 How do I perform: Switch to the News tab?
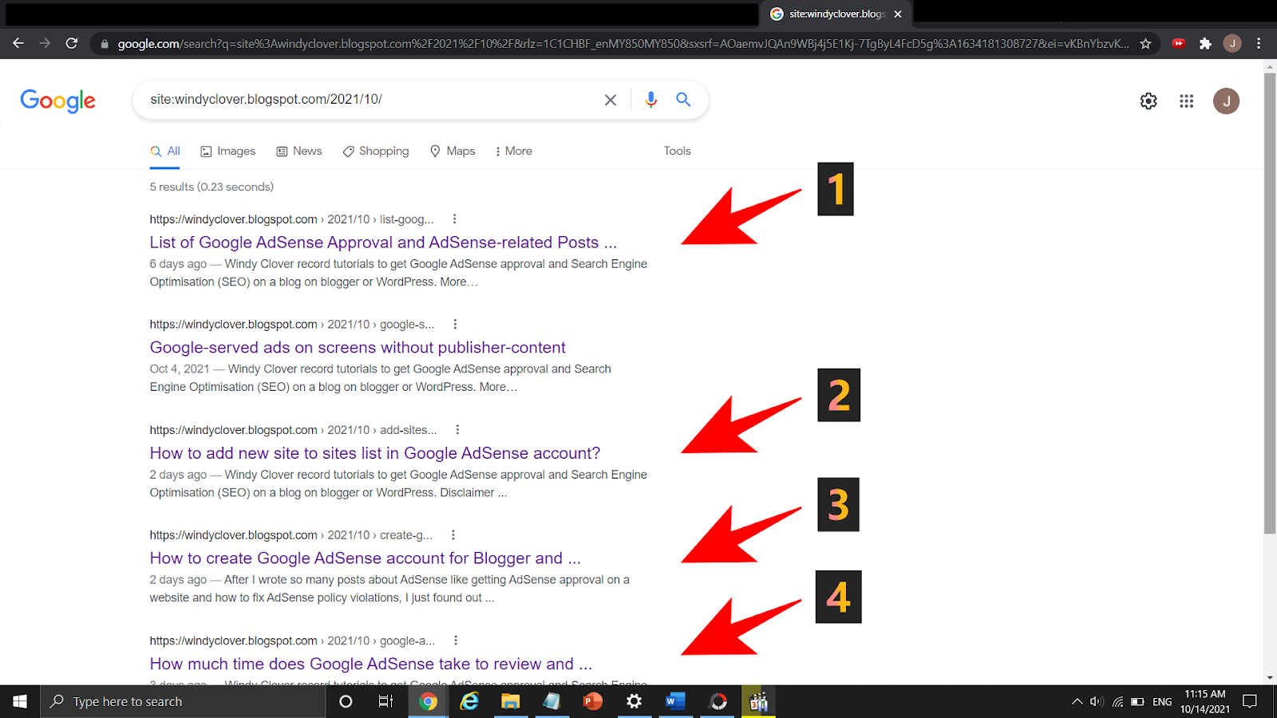(x=299, y=151)
